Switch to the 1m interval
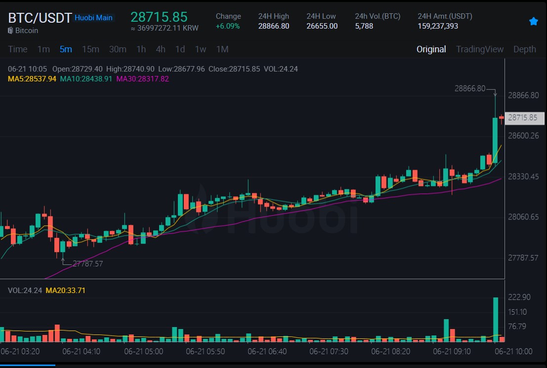 [43, 49]
